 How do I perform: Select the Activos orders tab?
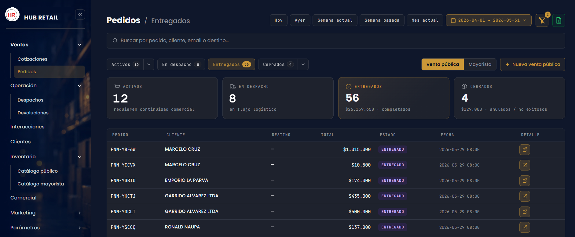pyautogui.click(x=125, y=64)
